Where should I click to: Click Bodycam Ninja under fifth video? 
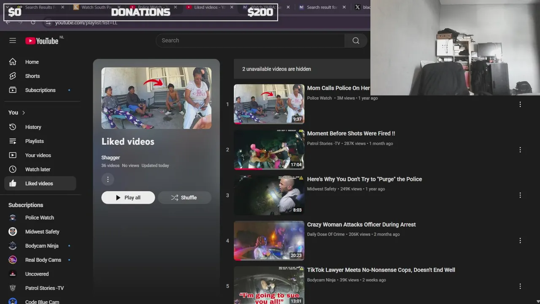pos(321,280)
